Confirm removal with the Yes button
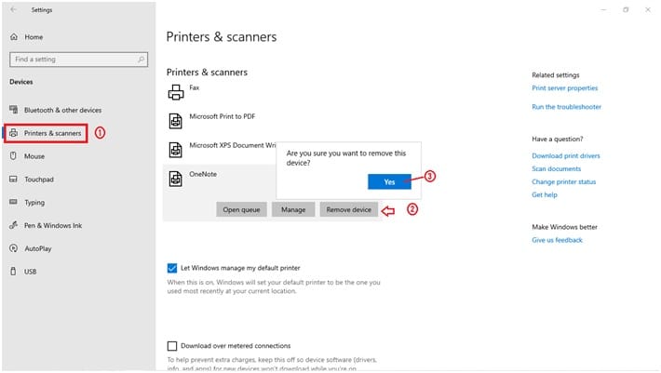 pyautogui.click(x=389, y=182)
